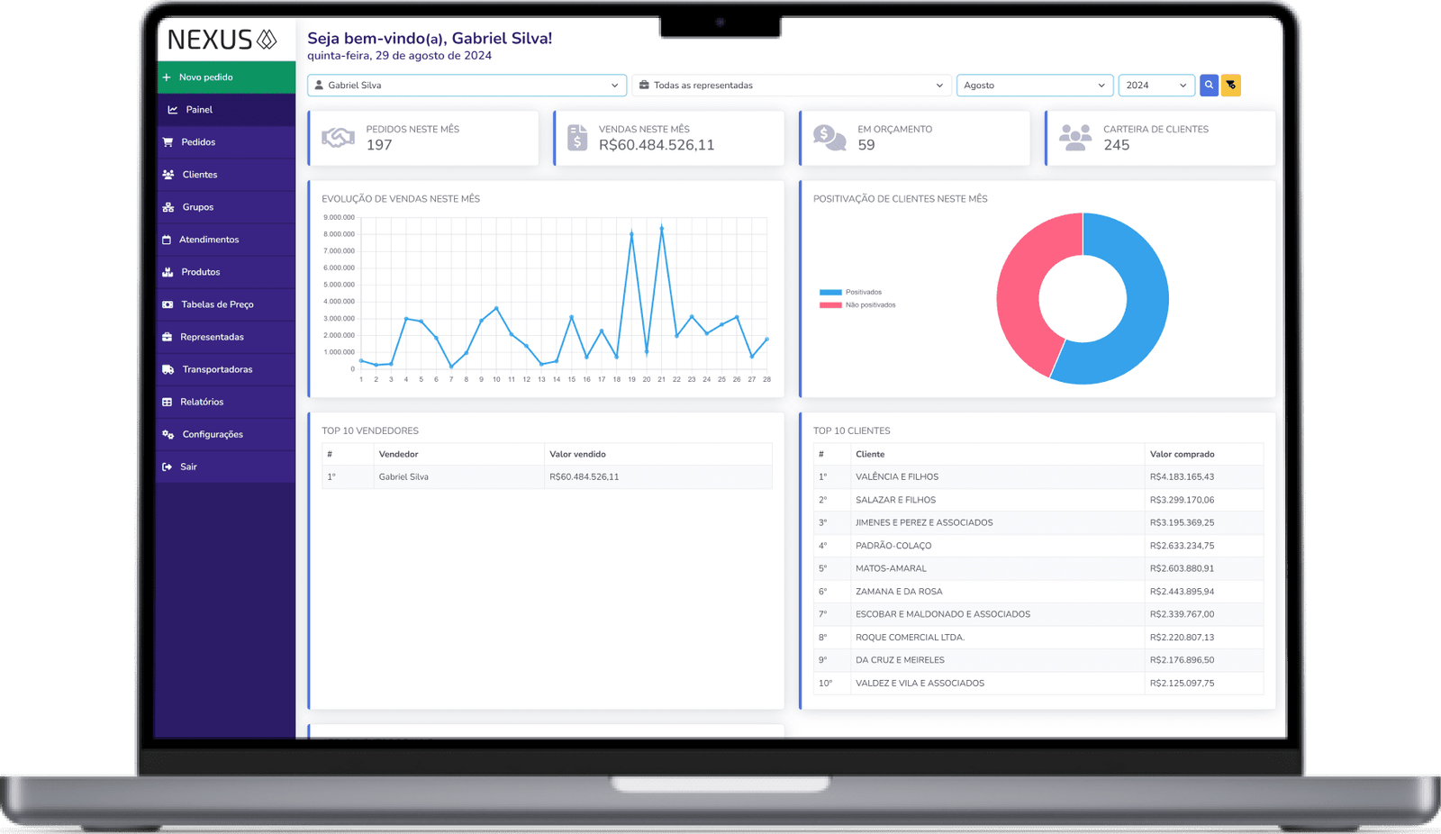Click the Sair logout icon
The image size is (1441, 834).
[x=167, y=467]
